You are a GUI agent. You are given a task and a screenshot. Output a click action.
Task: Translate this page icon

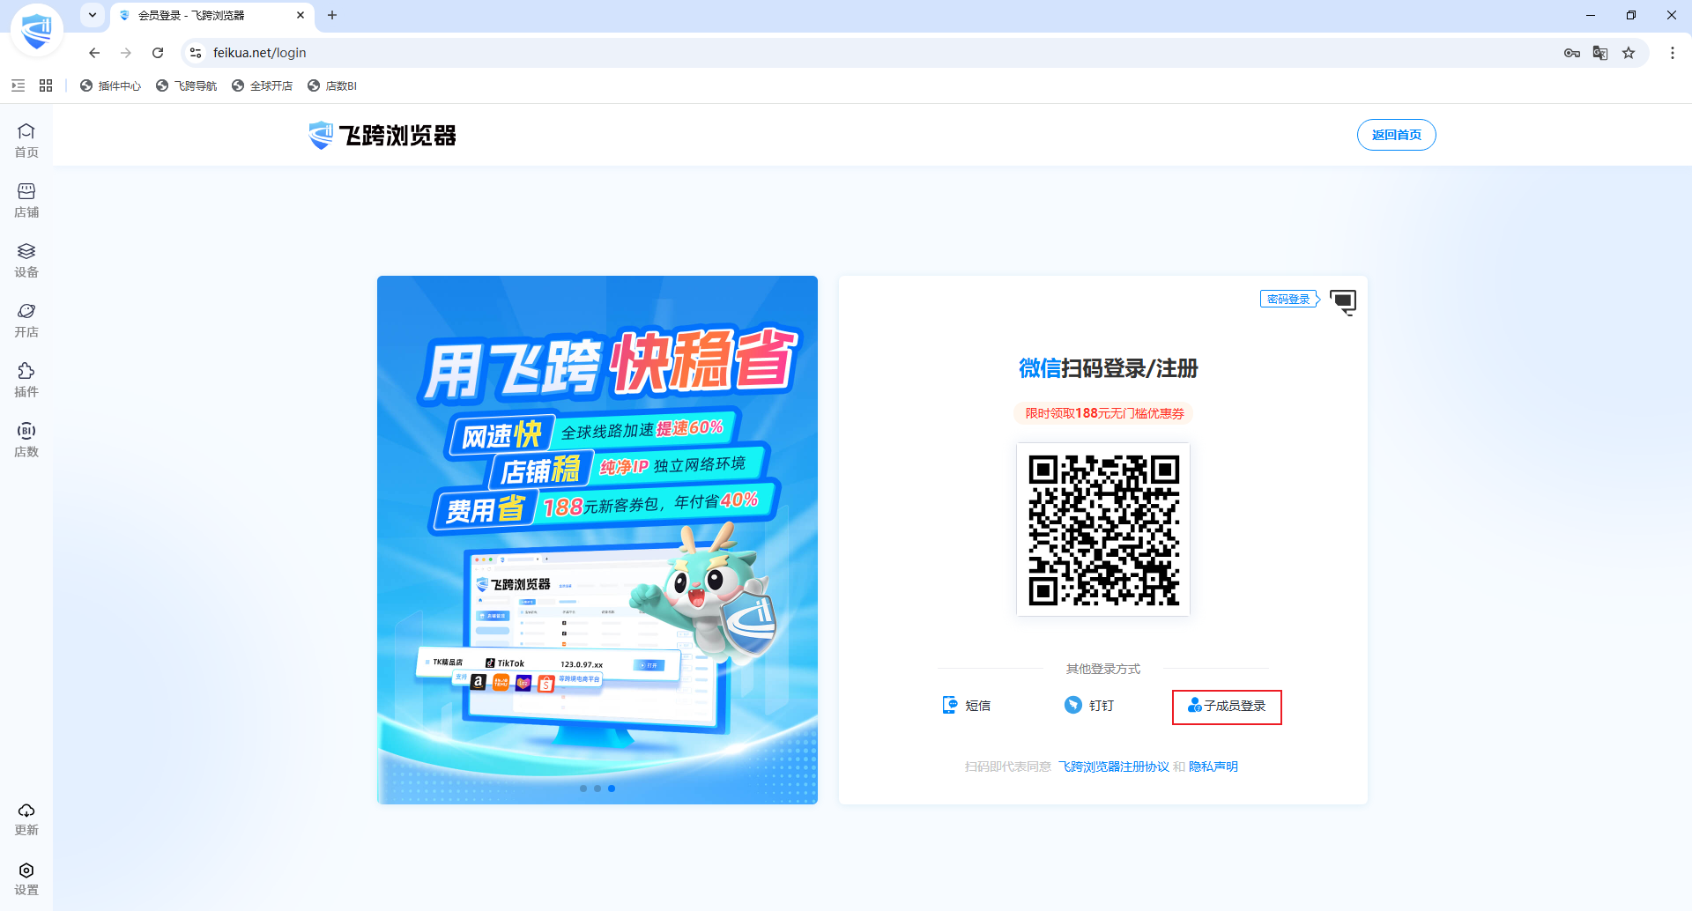1600,53
